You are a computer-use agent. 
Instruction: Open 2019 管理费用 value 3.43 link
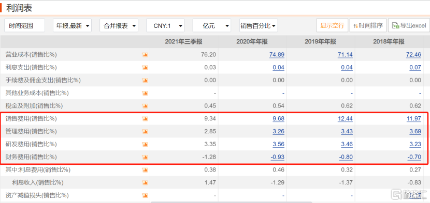pos(347,132)
